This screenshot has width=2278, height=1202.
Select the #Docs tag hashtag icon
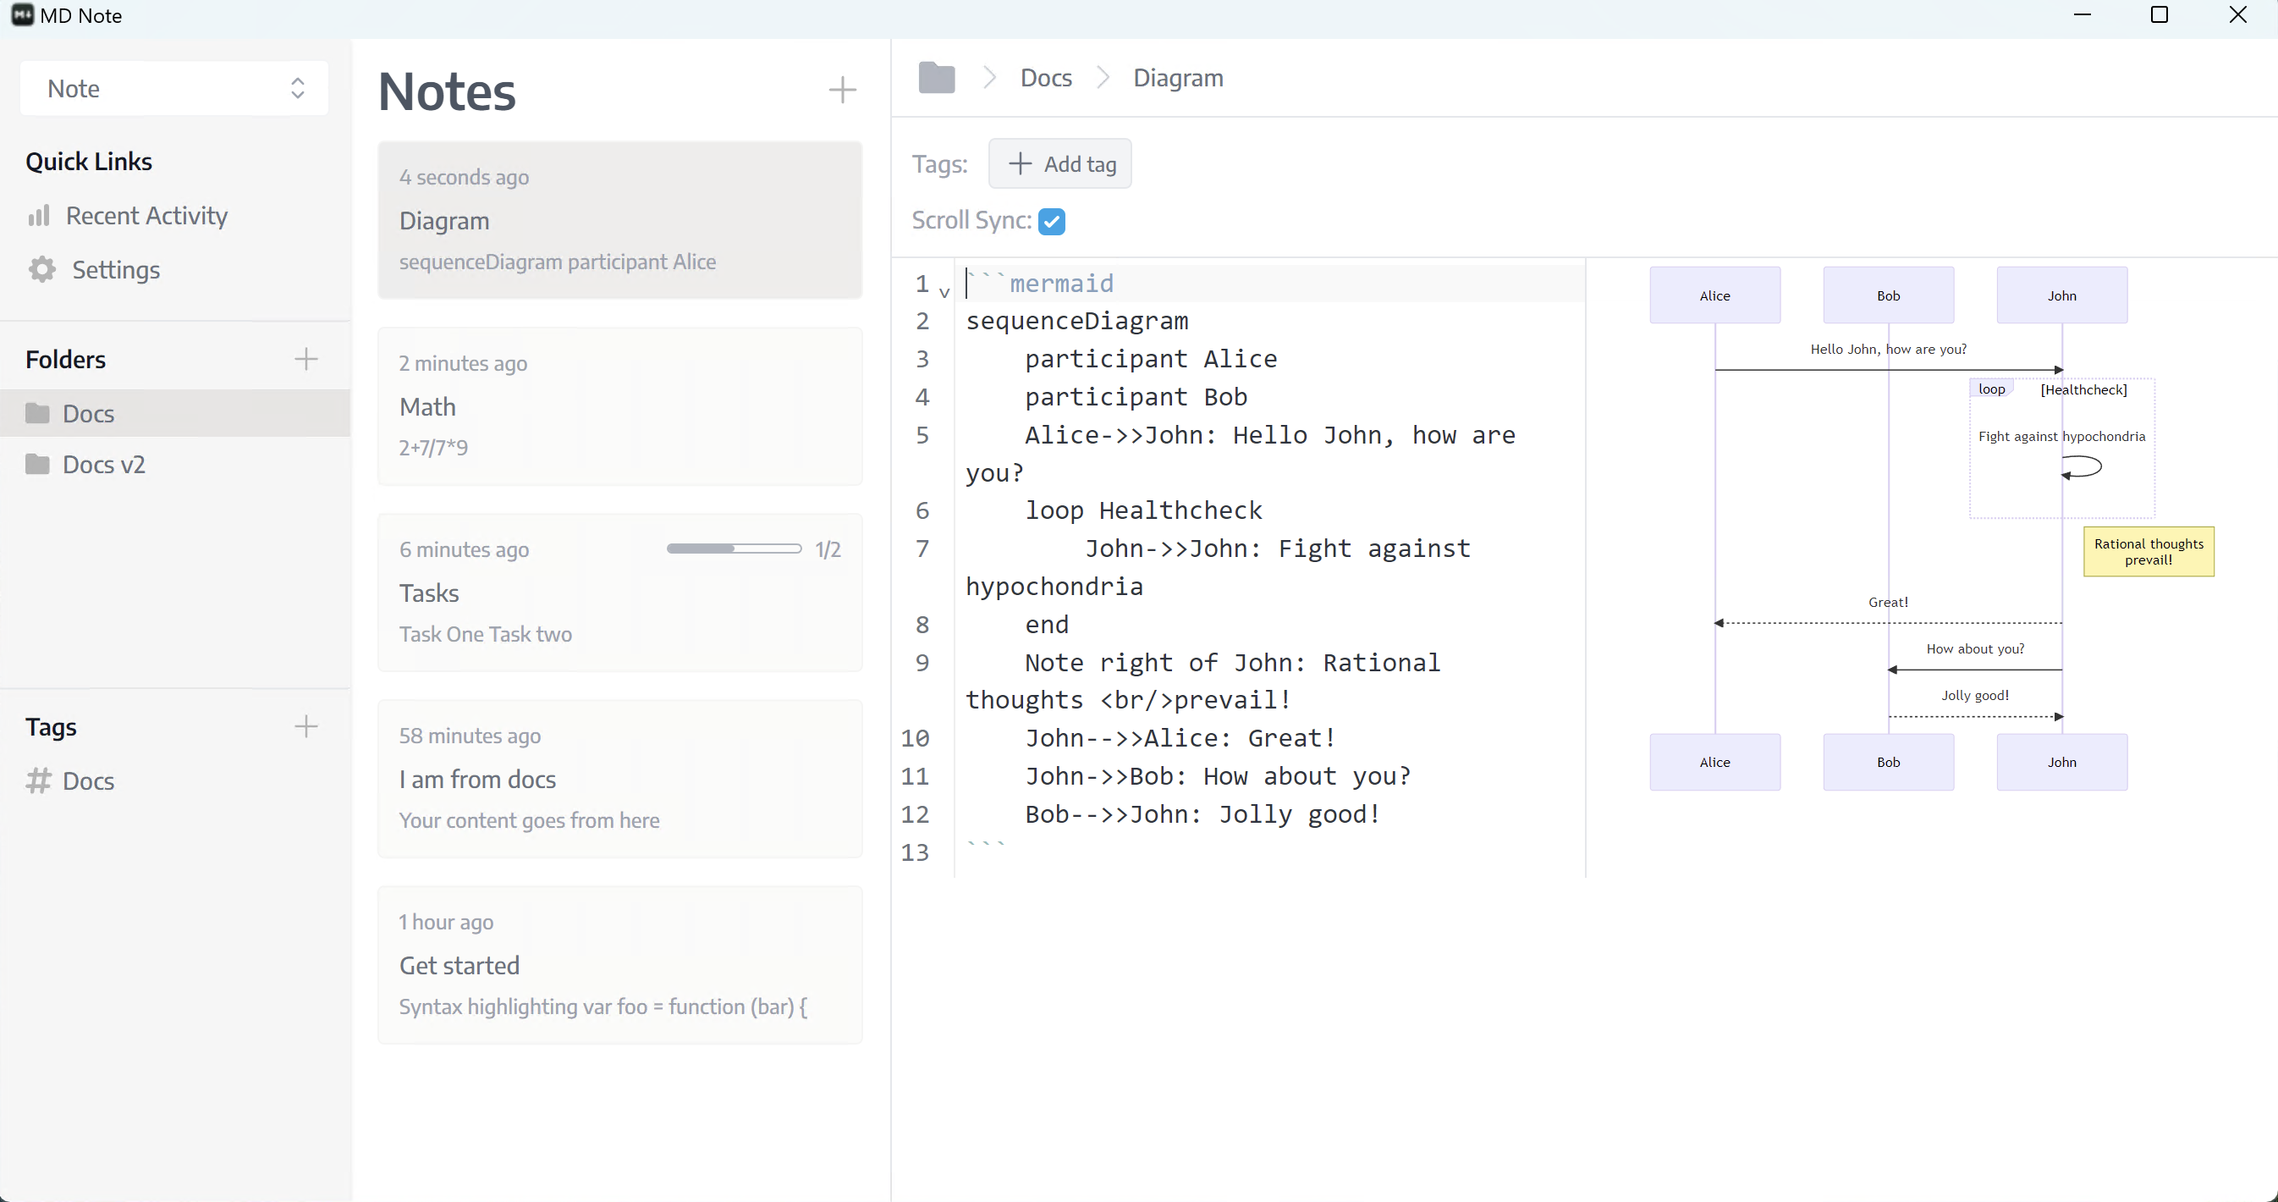(x=39, y=781)
